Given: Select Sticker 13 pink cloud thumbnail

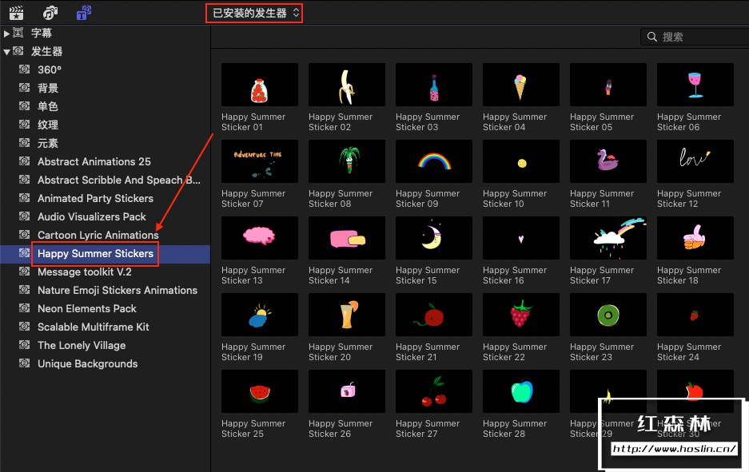Looking at the screenshot, I should coord(259,238).
